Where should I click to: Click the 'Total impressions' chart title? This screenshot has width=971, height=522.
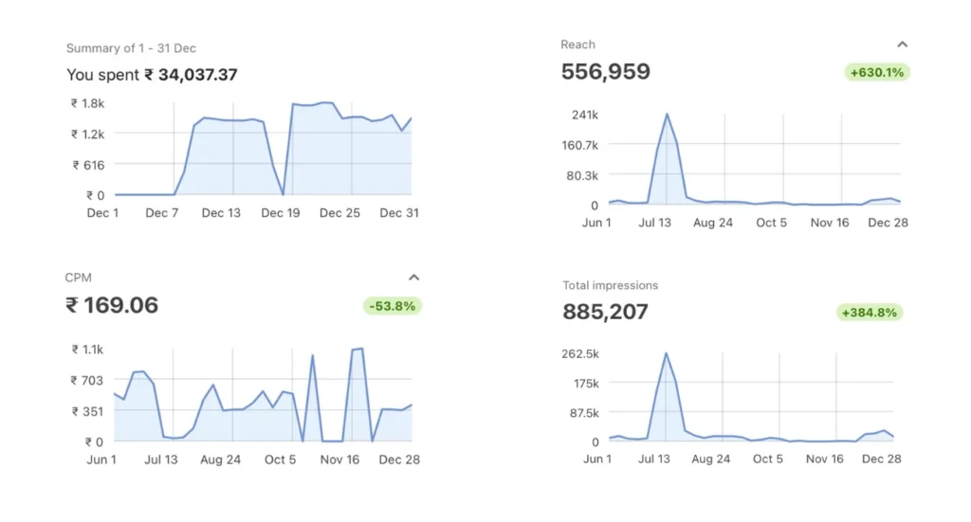[x=610, y=285]
